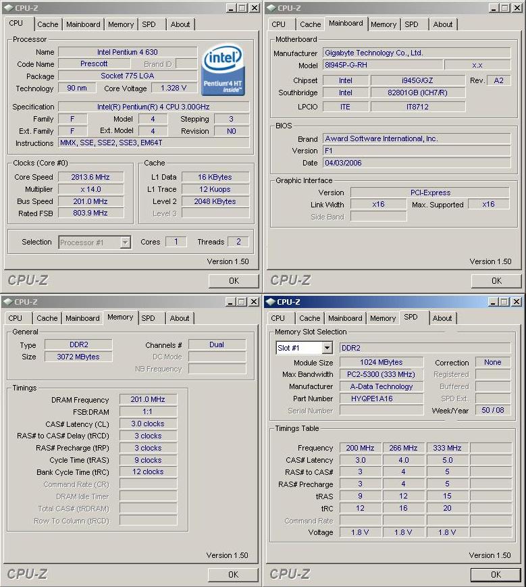Open About tab in the SPD window

[442, 318]
